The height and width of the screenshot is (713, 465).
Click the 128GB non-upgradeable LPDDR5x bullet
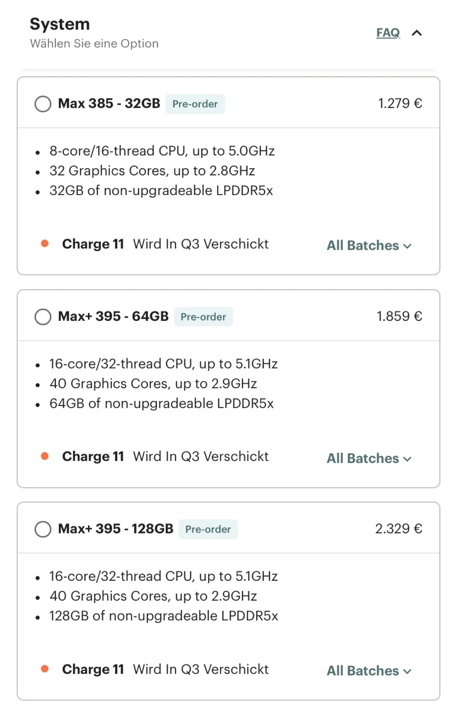tap(163, 616)
